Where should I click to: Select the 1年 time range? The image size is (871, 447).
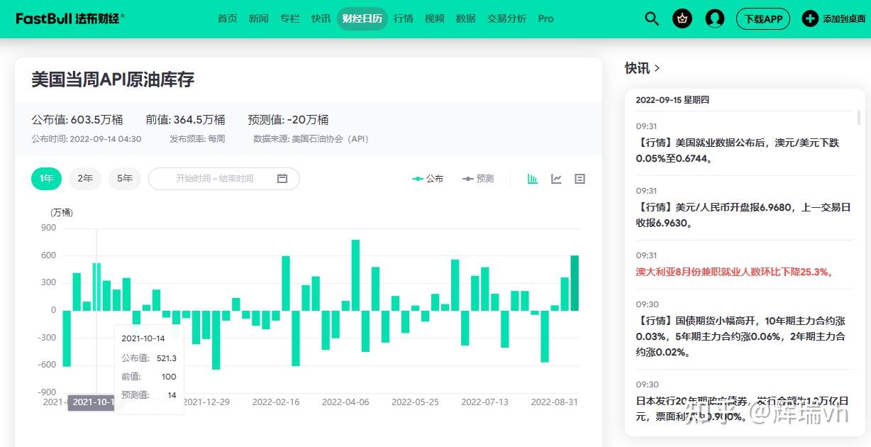[47, 179]
